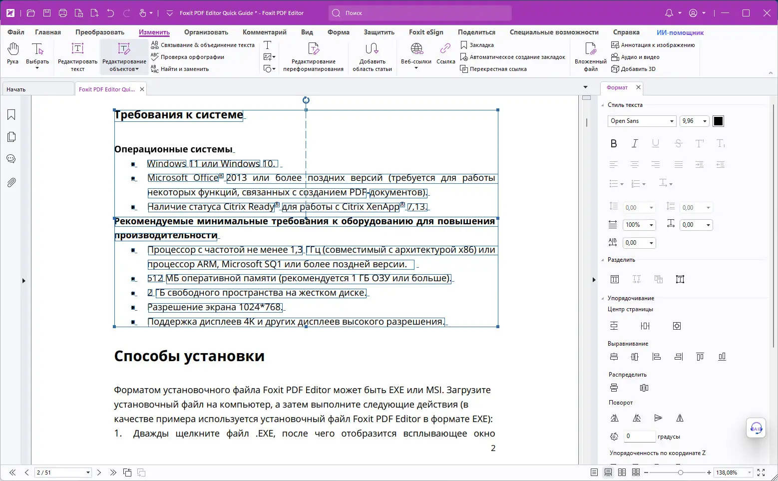778x481 pixels.
Task: Open the AI assistant floating button
Action: (x=756, y=428)
